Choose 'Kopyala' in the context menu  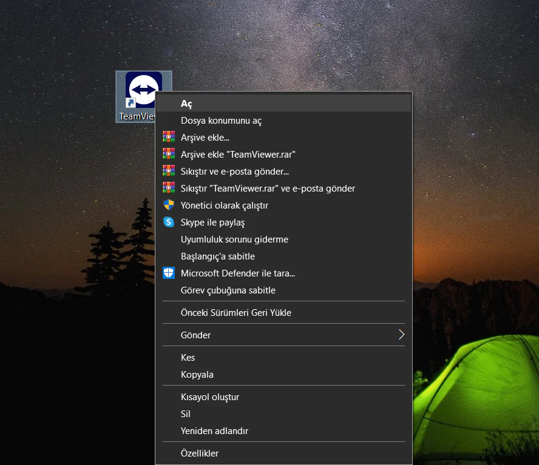coord(197,375)
